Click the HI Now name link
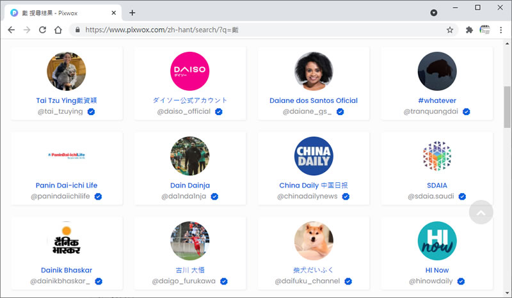This screenshot has height=298, width=512. (x=437, y=271)
